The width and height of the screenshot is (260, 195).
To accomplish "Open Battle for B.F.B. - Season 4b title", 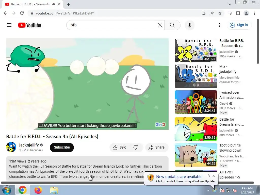I will coord(232,43).
